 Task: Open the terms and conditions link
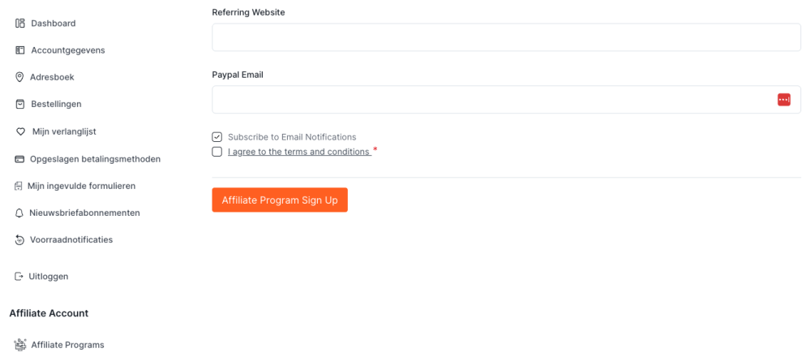(x=298, y=152)
